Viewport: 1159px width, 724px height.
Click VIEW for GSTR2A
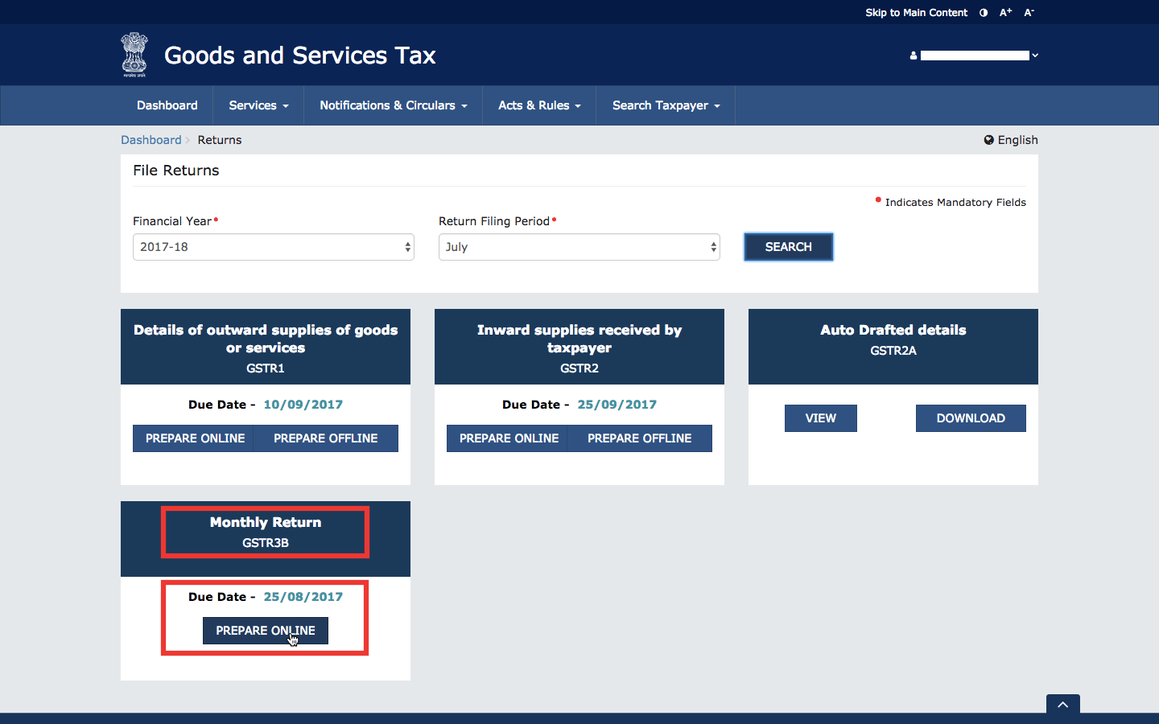tap(820, 418)
